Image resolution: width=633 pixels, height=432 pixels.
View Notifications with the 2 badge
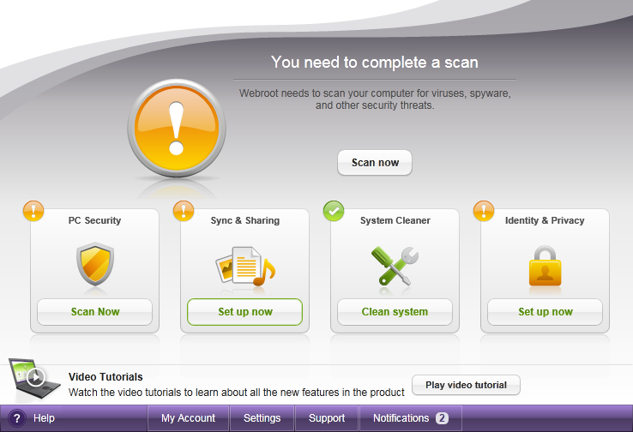pos(410,418)
